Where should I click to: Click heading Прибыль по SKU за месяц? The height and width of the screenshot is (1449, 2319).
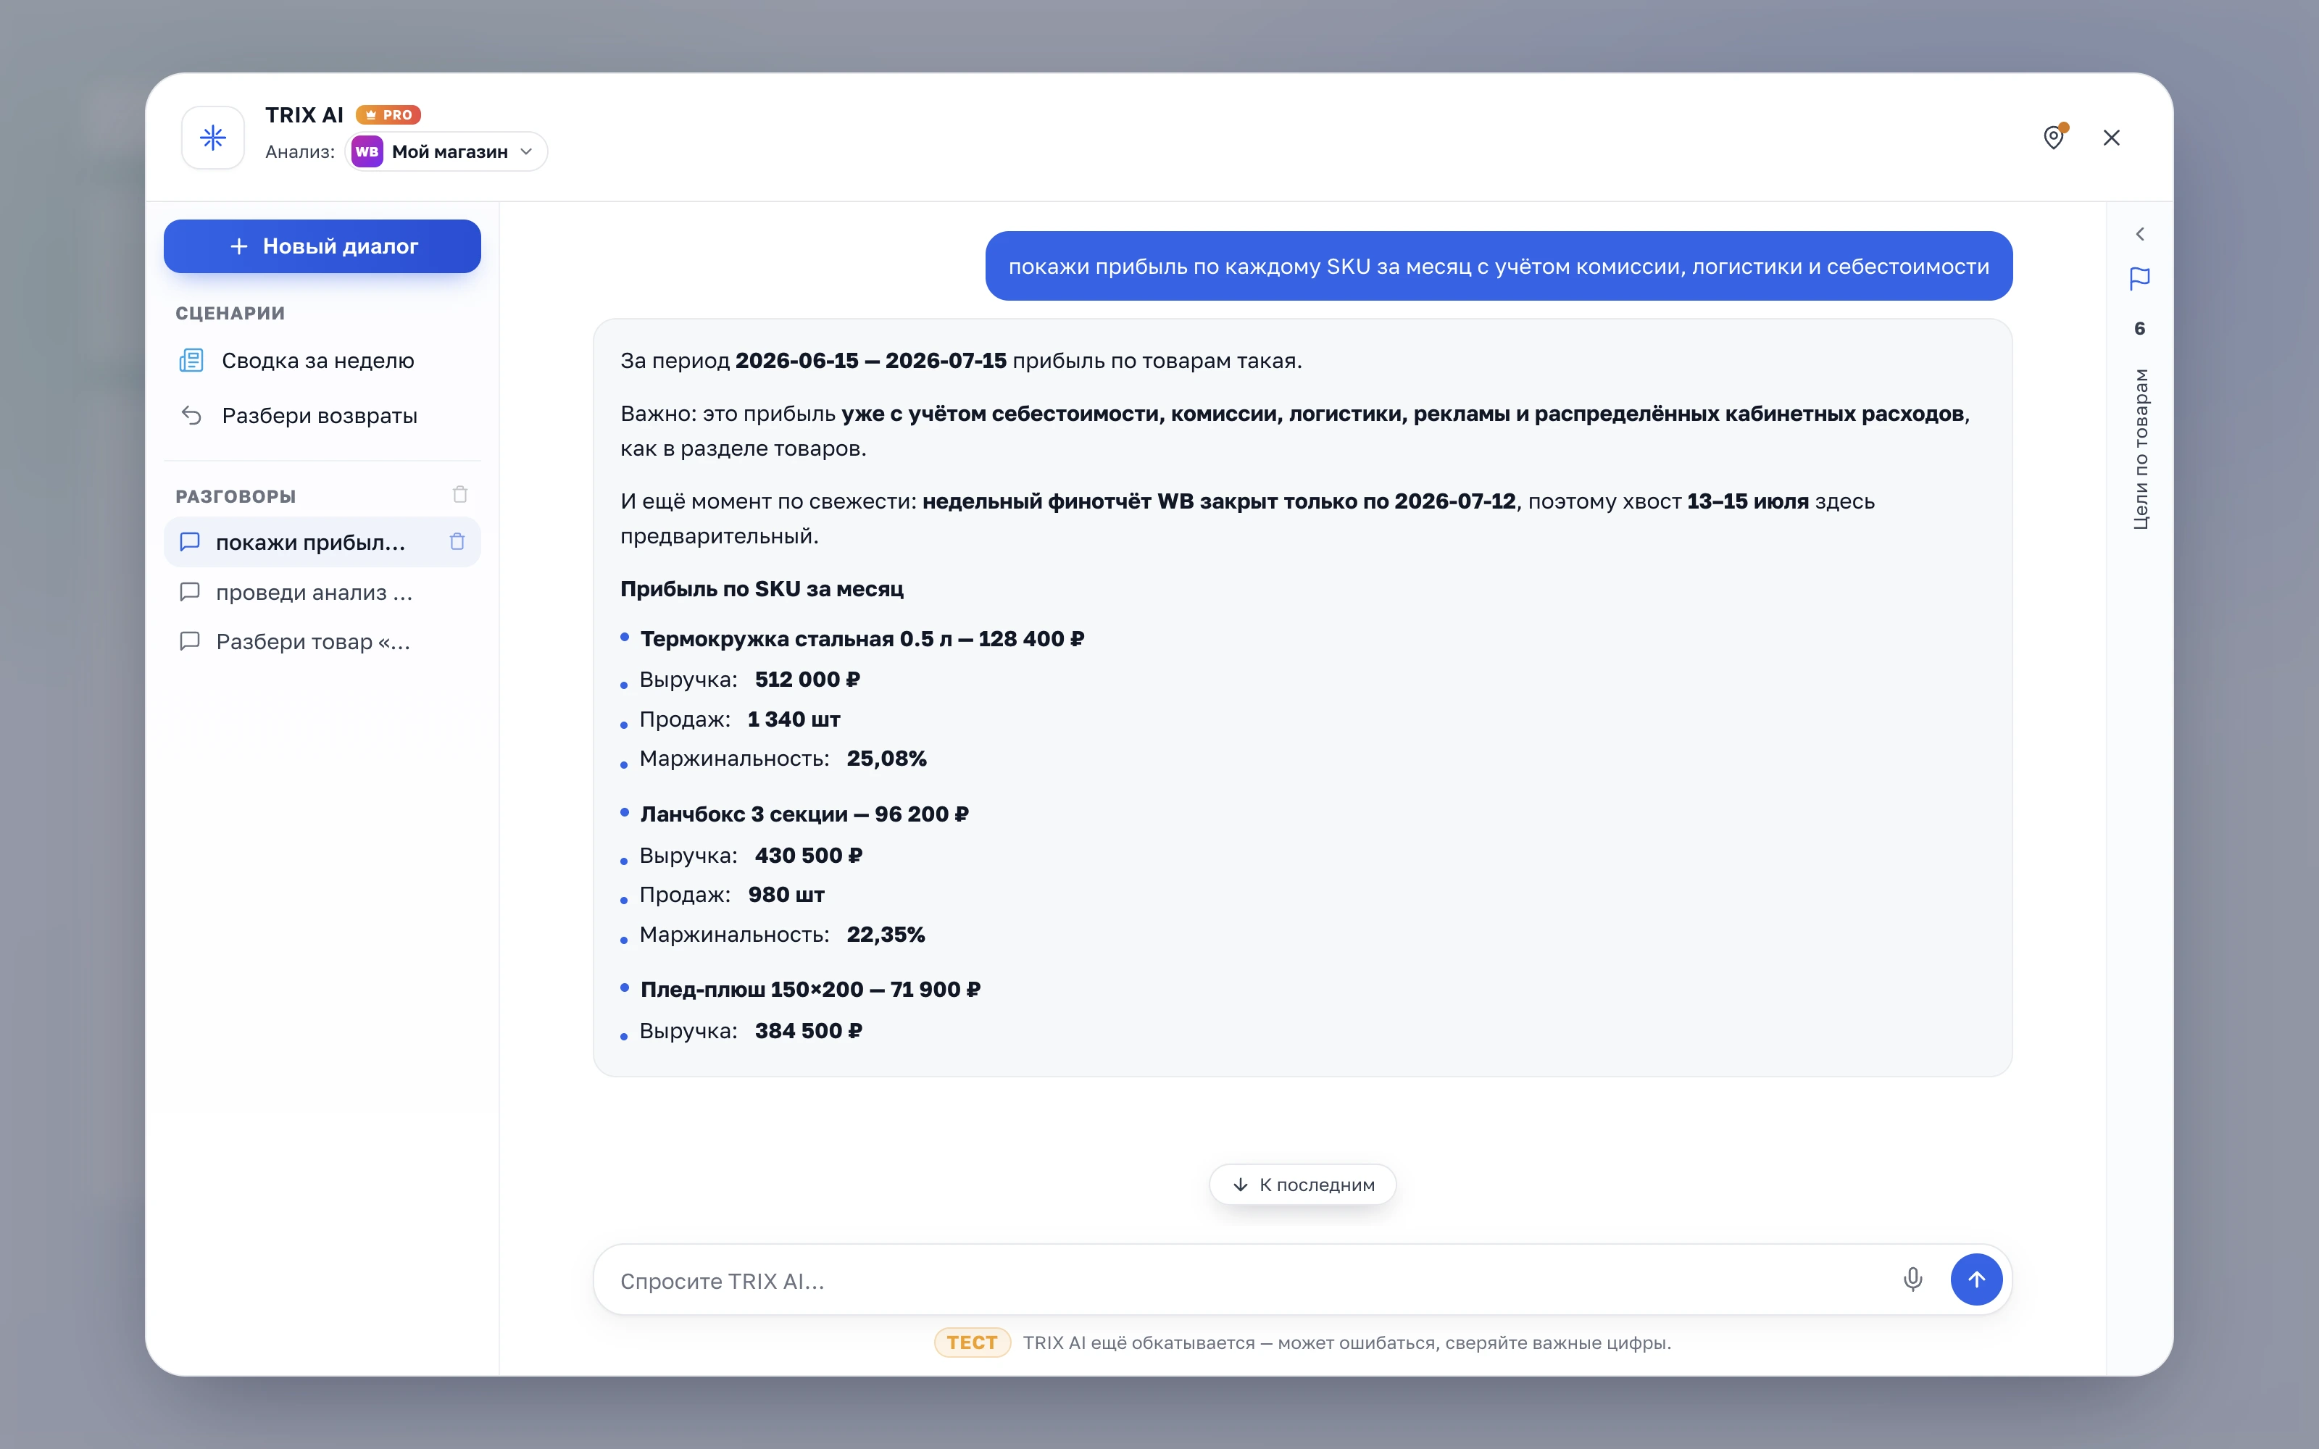click(762, 588)
